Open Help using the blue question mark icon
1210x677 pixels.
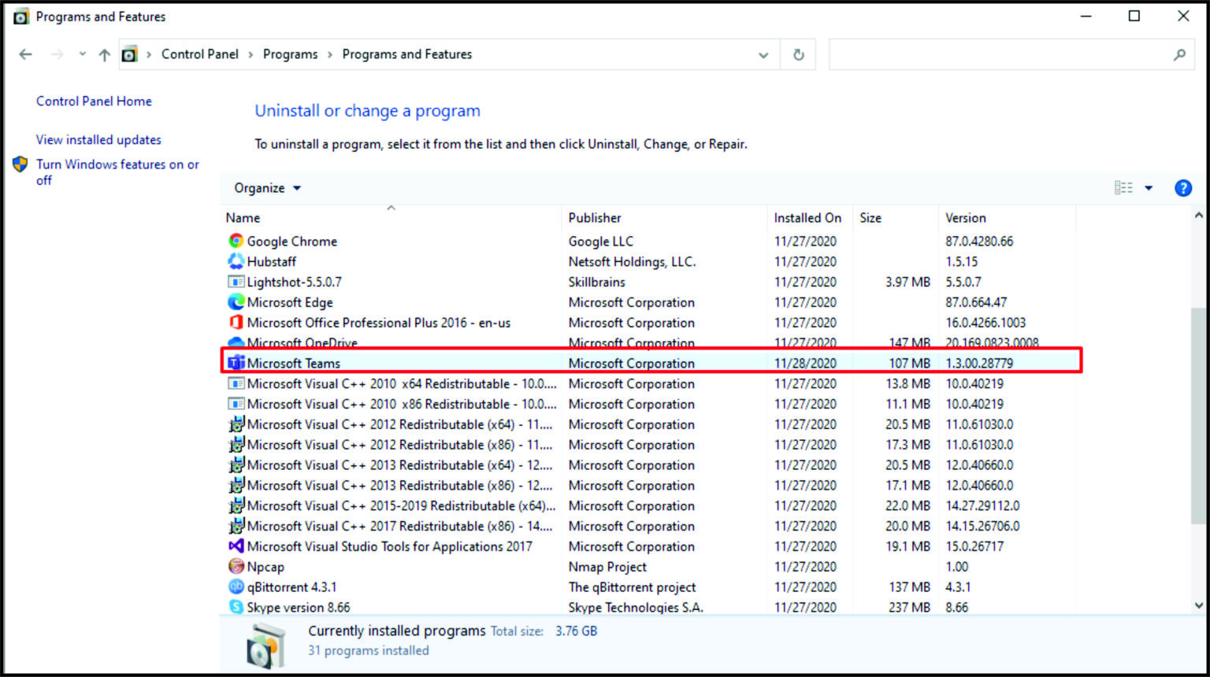[x=1183, y=188]
